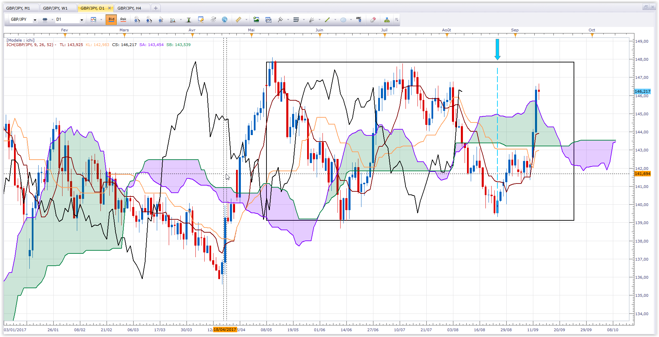This screenshot has width=659, height=337.
Task: Choose the green trend line drawing tool
Action: point(327,20)
